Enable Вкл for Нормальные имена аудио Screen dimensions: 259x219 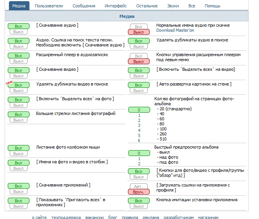(x=138, y=27)
